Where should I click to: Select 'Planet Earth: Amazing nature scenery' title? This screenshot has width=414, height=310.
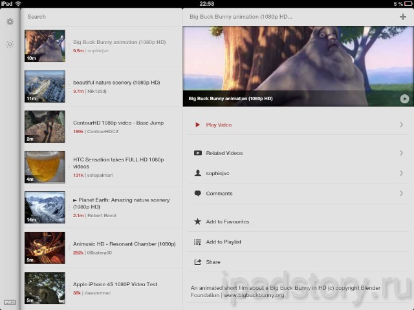[x=122, y=203]
